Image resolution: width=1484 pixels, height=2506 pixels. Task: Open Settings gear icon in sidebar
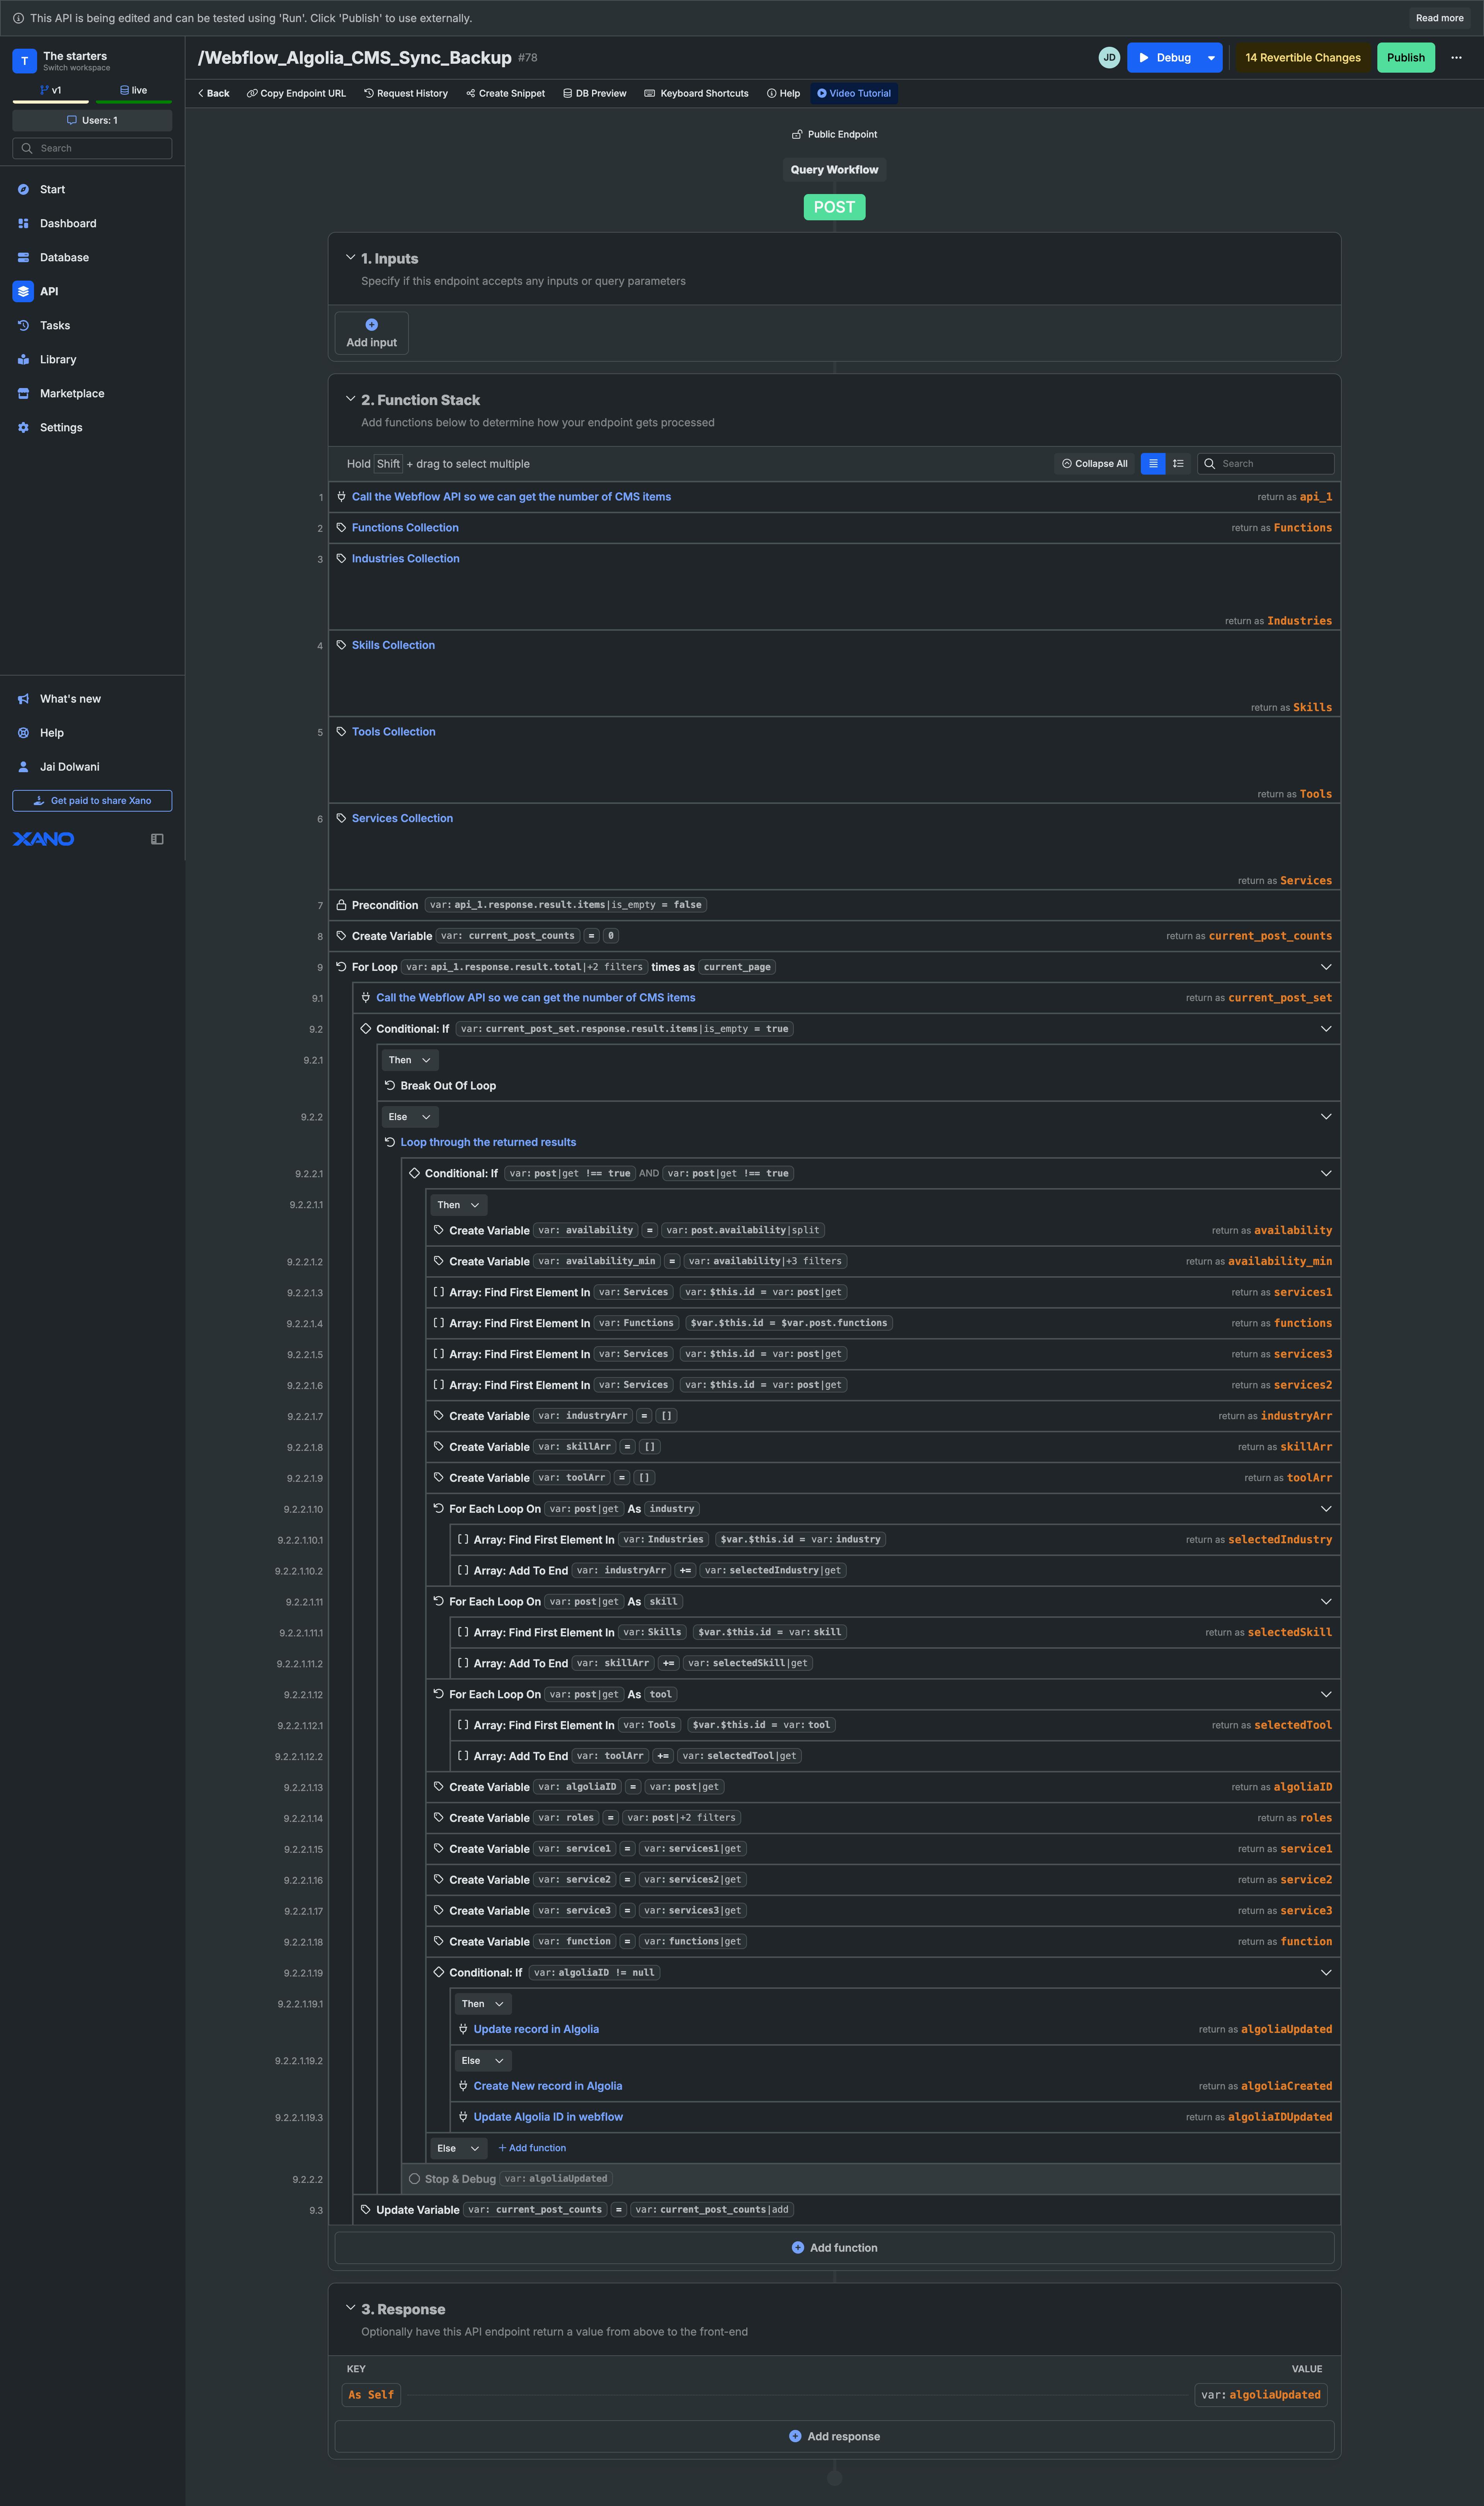(23, 427)
